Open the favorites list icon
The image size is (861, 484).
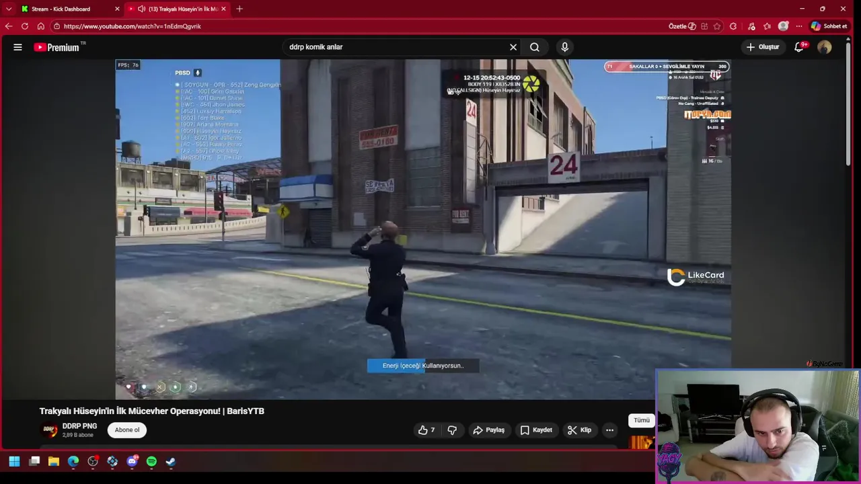(x=767, y=26)
